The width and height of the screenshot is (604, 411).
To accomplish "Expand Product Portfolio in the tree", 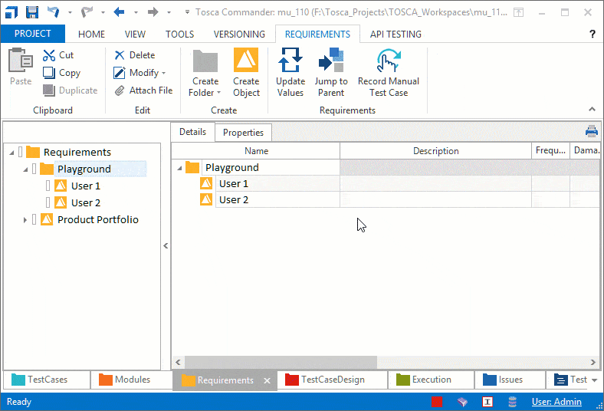I will 25,220.
